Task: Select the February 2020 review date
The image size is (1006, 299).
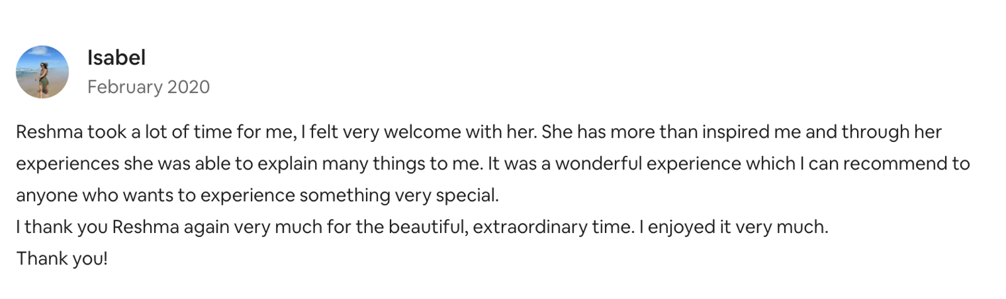Action: (148, 87)
